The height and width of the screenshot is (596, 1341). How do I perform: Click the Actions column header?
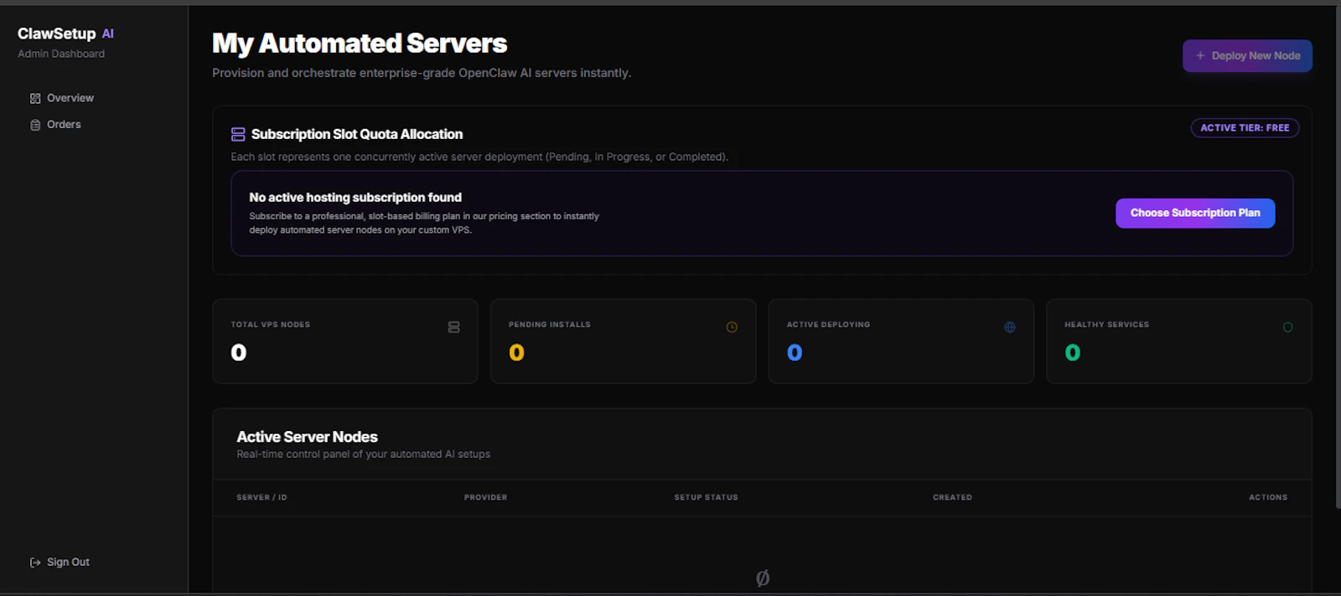pyautogui.click(x=1268, y=497)
